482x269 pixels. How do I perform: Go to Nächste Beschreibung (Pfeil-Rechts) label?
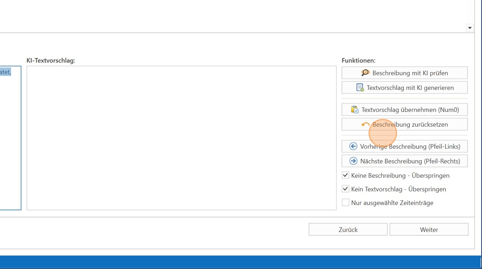click(410, 161)
